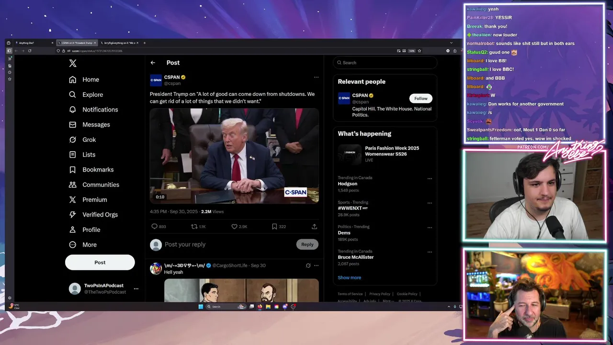Open the Task View taskbar icon
613x345 pixels.
click(x=251, y=307)
